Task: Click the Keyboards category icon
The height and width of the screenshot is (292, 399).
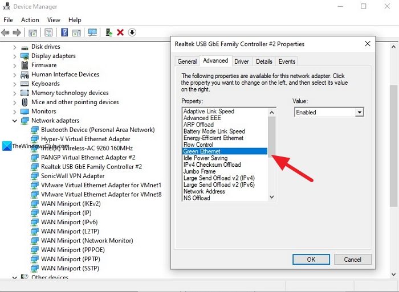Action: (x=25, y=84)
